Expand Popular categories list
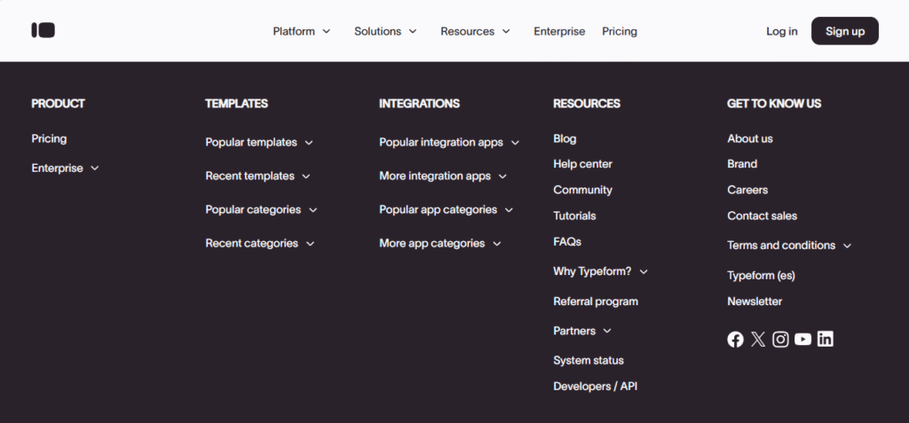This screenshot has height=423, width=909. coord(262,209)
